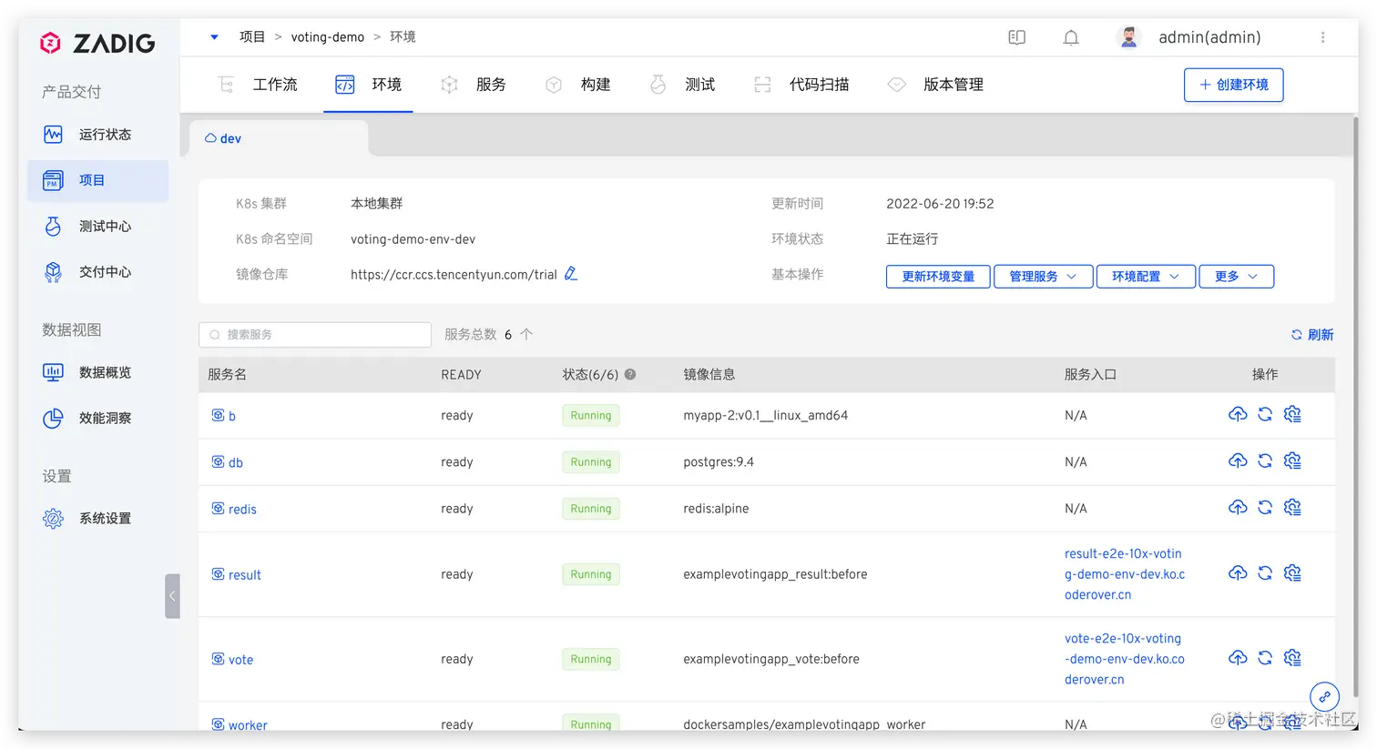This screenshot has height=749, width=1377.
Task: Click the image update icon for service b
Action: click(x=1238, y=414)
